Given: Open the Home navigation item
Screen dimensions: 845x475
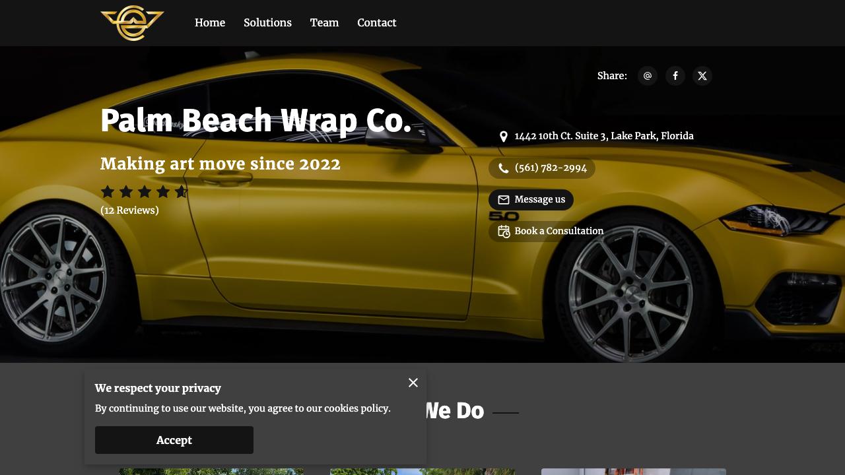Looking at the screenshot, I should pyautogui.click(x=210, y=22).
